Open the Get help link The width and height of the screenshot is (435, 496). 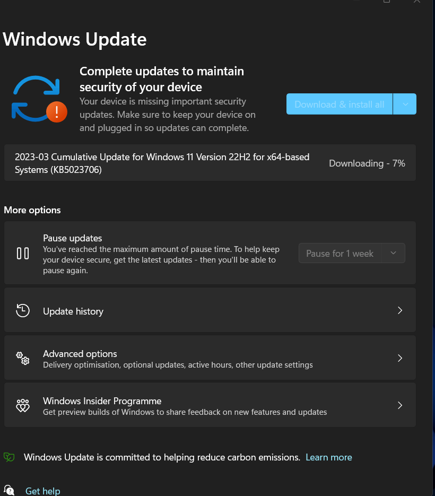click(x=43, y=491)
